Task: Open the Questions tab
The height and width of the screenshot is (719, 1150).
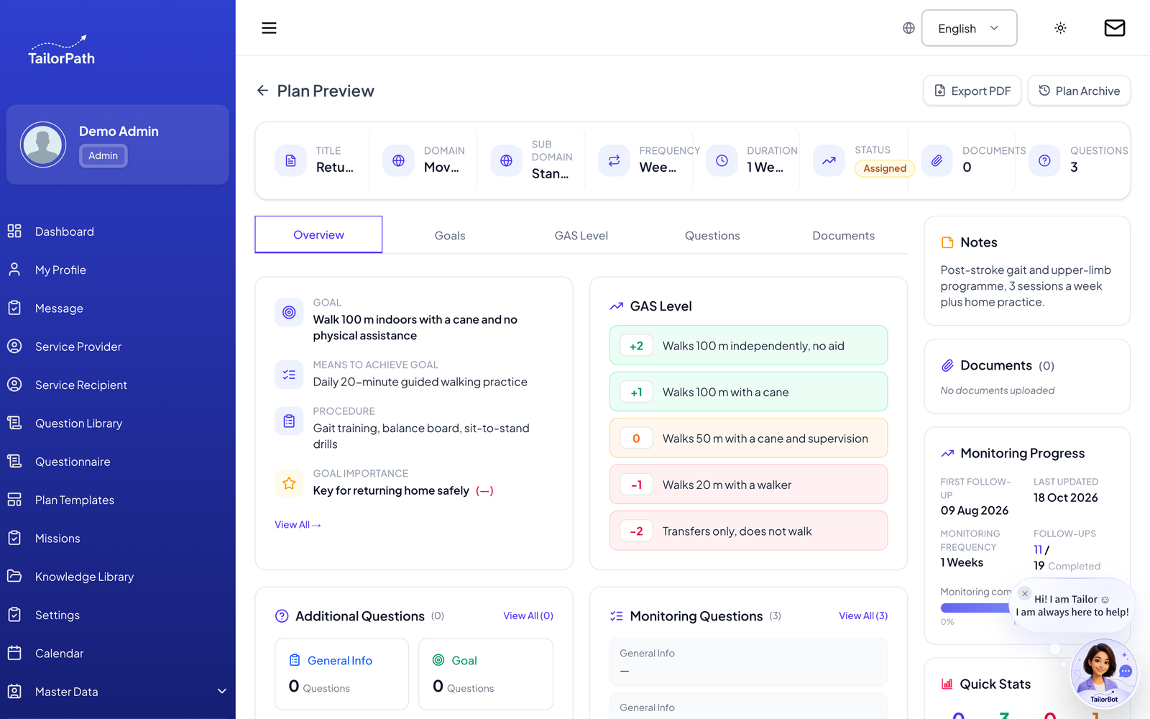Action: point(712,236)
